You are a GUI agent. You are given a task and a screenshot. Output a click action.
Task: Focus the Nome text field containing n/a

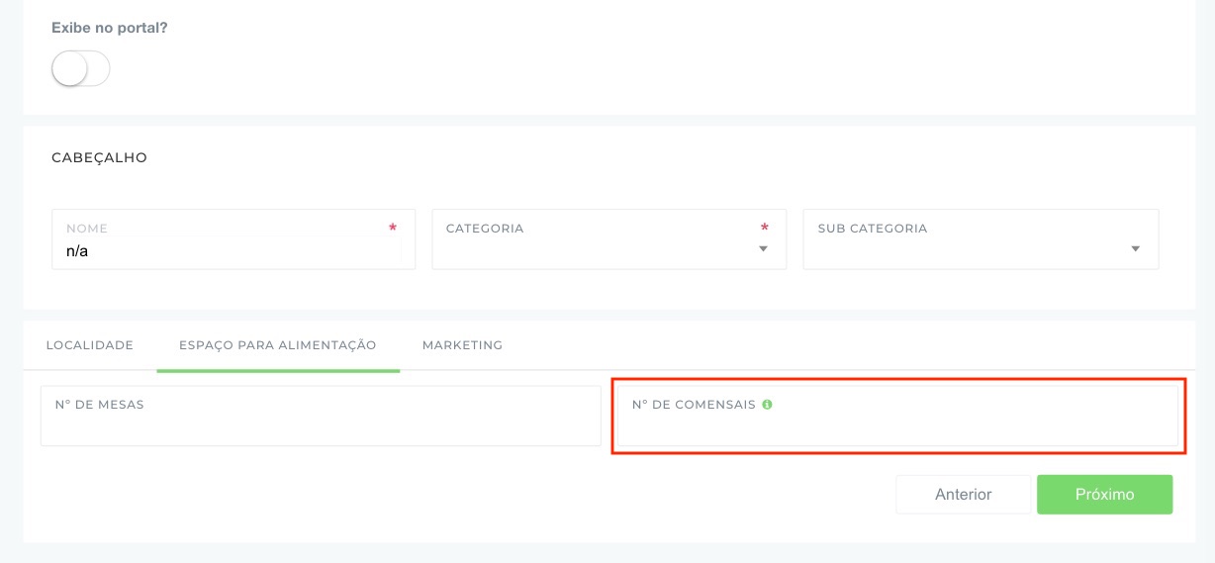pyautogui.click(x=228, y=251)
